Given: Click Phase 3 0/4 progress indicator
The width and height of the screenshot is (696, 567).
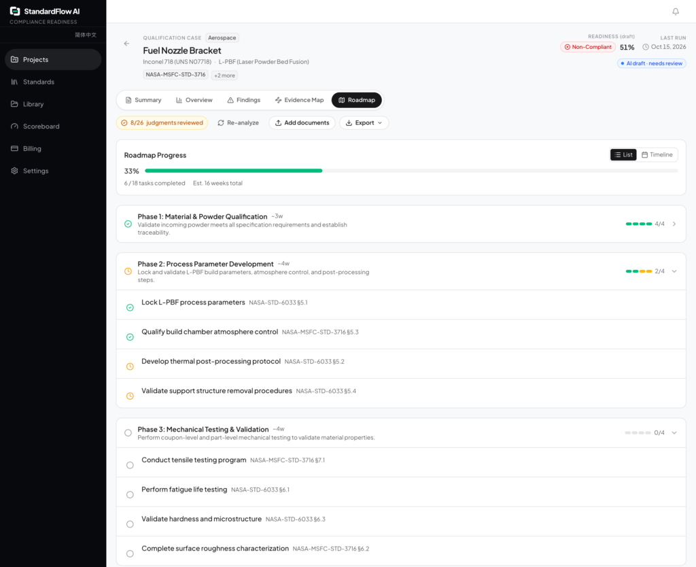Looking at the screenshot, I should coord(644,432).
